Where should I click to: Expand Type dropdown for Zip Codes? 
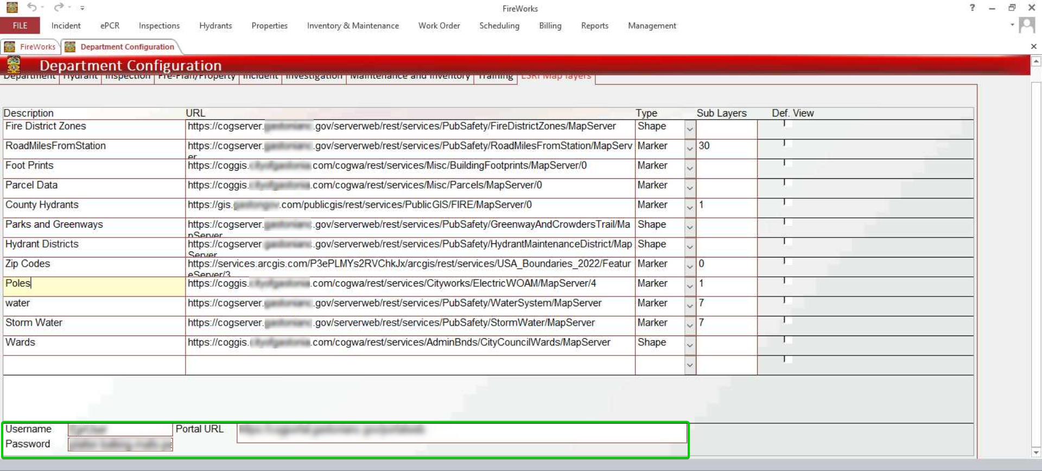(690, 267)
